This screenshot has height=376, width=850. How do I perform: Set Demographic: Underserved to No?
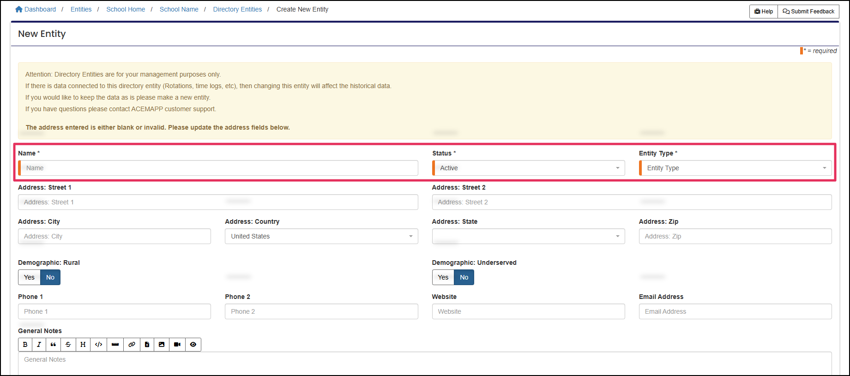pyautogui.click(x=464, y=277)
